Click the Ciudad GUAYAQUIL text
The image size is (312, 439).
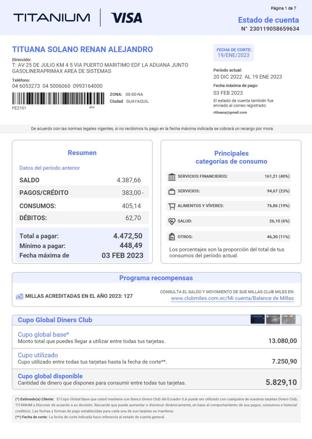coord(129,101)
